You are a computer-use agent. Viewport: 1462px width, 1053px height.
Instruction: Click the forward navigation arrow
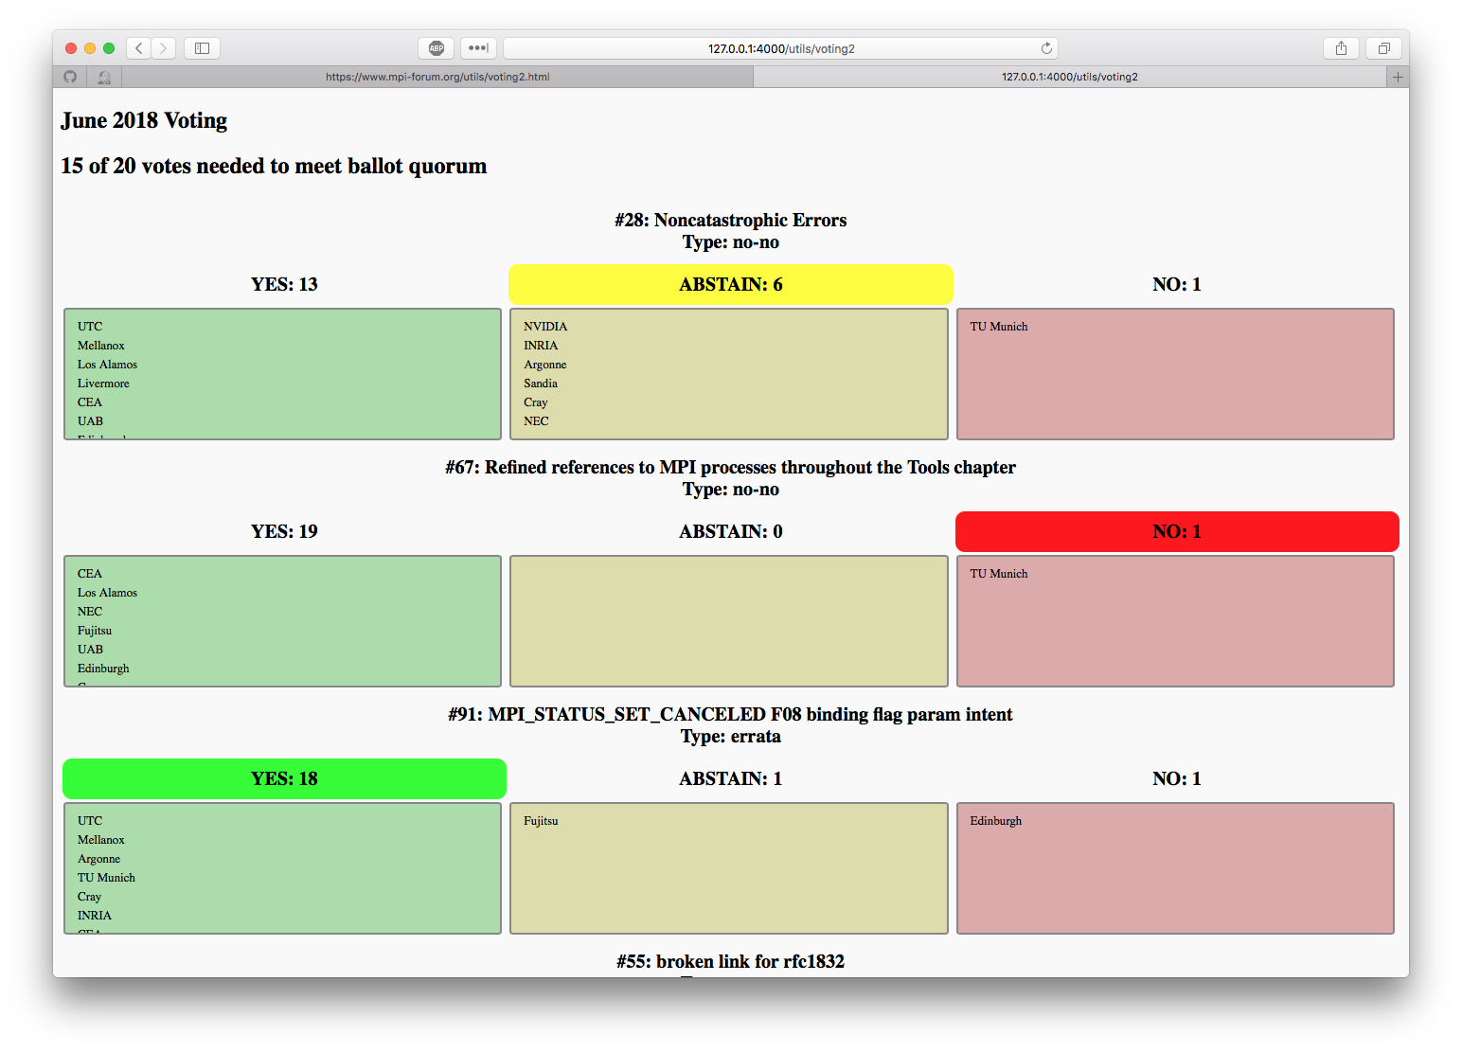pos(164,48)
